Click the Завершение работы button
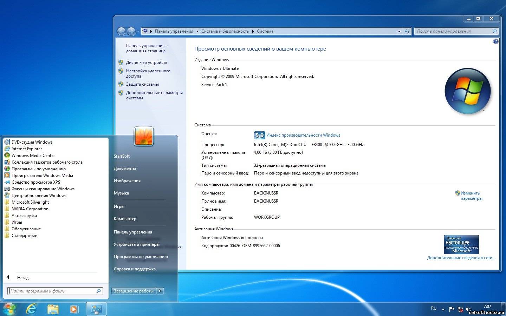 point(134,291)
